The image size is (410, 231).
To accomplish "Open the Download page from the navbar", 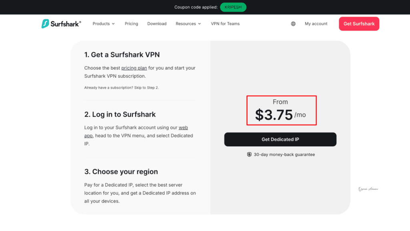I will [157, 24].
